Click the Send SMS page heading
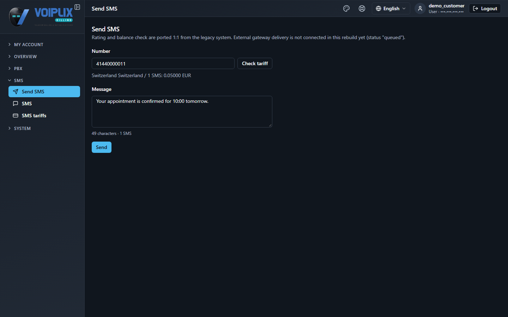The image size is (508, 317). point(105,29)
